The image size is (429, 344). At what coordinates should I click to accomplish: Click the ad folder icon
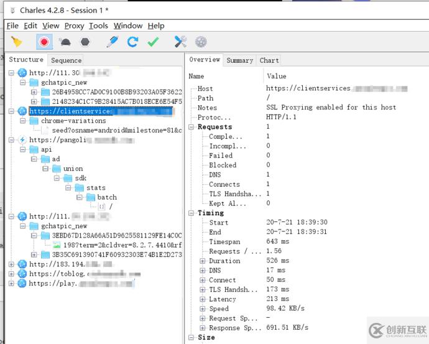coord(45,159)
